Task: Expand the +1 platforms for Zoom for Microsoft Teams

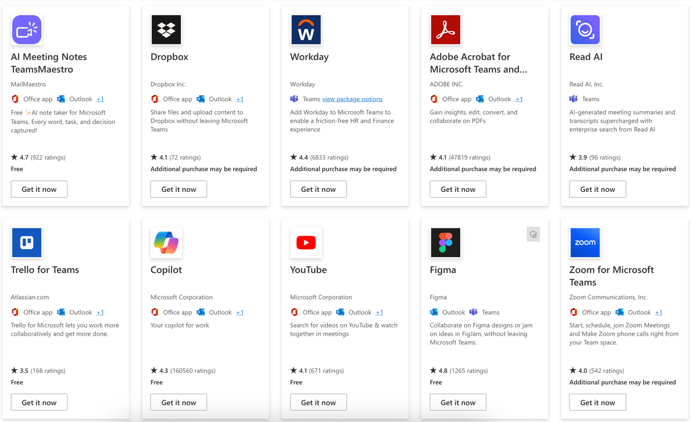Action: (659, 312)
